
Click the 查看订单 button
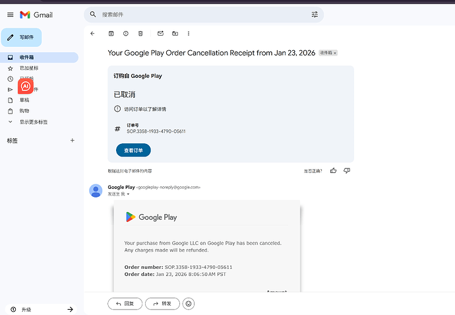coord(133,150)
